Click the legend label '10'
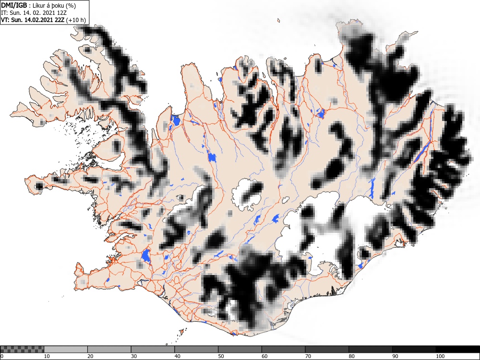 click(47, 356)
